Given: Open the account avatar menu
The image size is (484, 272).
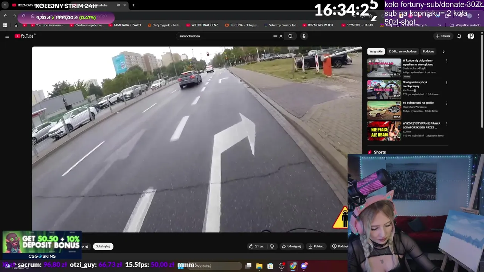Looking at the screenshot, I should tap(471, 36).
